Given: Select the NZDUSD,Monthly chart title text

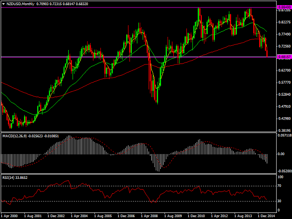Looking at the screenshot, I should click(x=21, y=4).
